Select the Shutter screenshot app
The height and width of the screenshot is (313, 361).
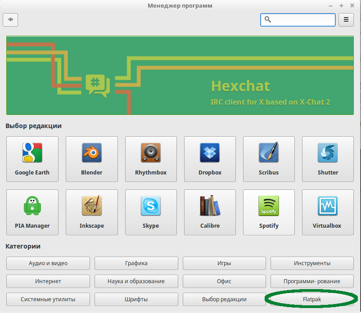tap(328, 159)
